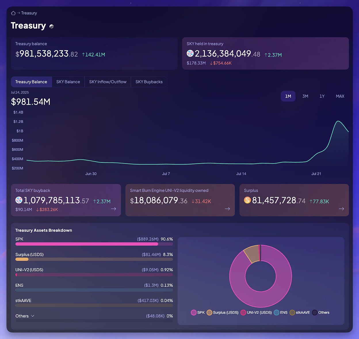Click the $981.54M chart headline value
Screen dimensions: 359x339
(30, 102)
